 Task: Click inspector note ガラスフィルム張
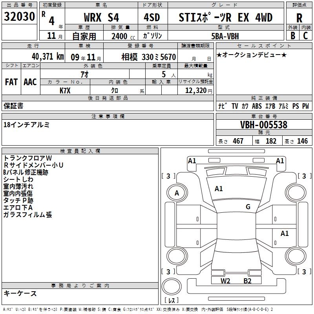tap(27, 215)
